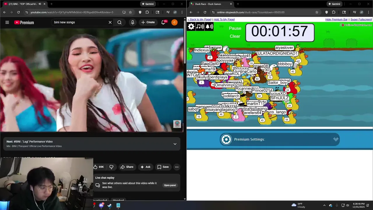Open the Ask assistant for this video
This screenshot has height=210, width=373.
[x=145, y=167]
